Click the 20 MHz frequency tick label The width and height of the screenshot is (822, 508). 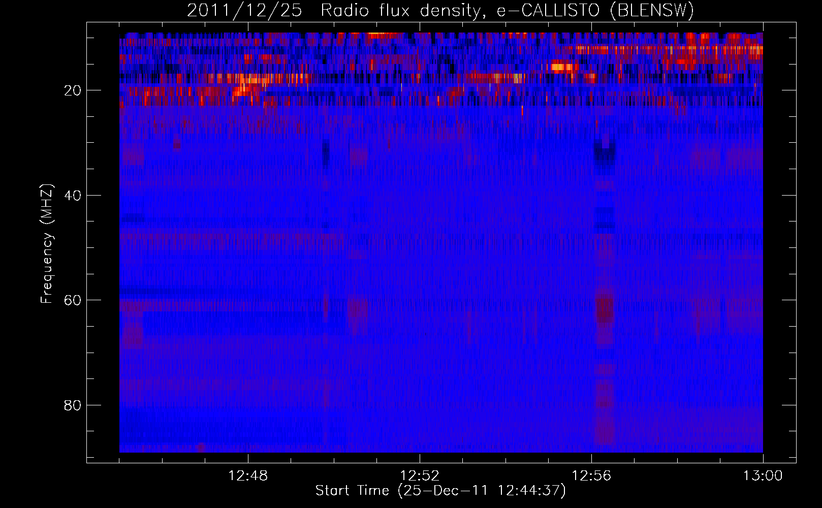tap(73, 90)
